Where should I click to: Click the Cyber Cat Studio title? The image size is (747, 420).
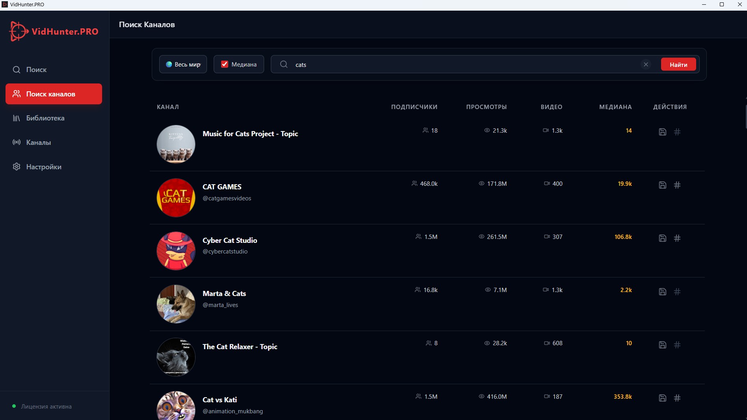pos(230,241)
